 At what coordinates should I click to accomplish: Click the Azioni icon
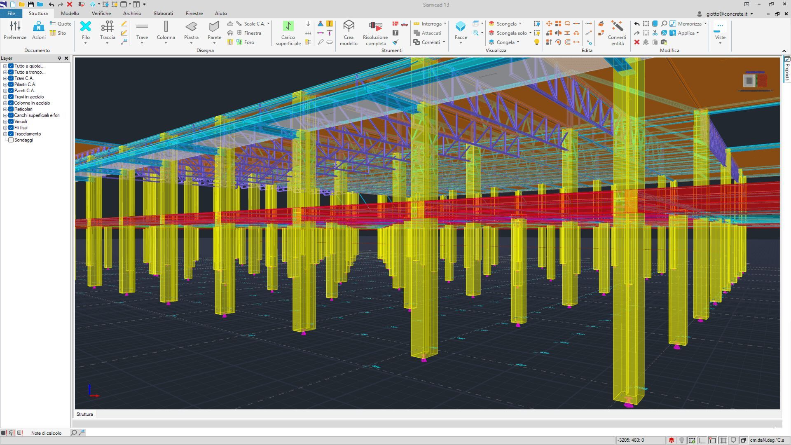pos(39,27)
